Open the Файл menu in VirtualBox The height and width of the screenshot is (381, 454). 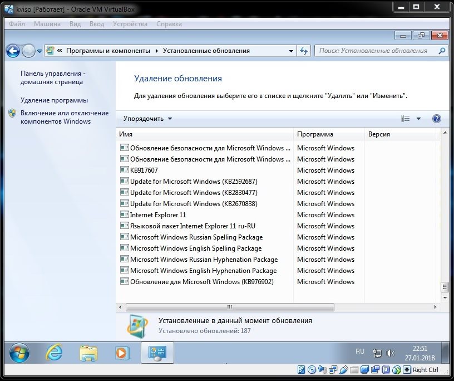point(17,24)
